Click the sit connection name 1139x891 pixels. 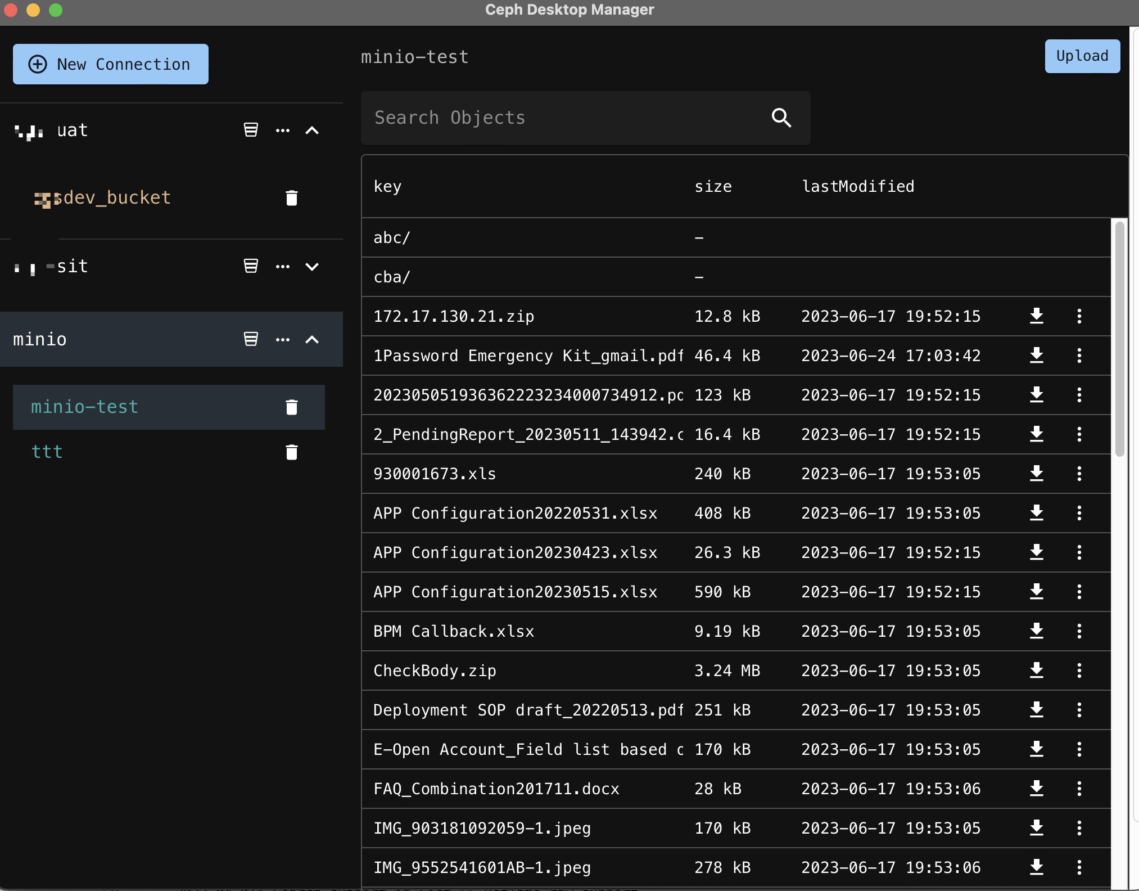tap(72, 266)
